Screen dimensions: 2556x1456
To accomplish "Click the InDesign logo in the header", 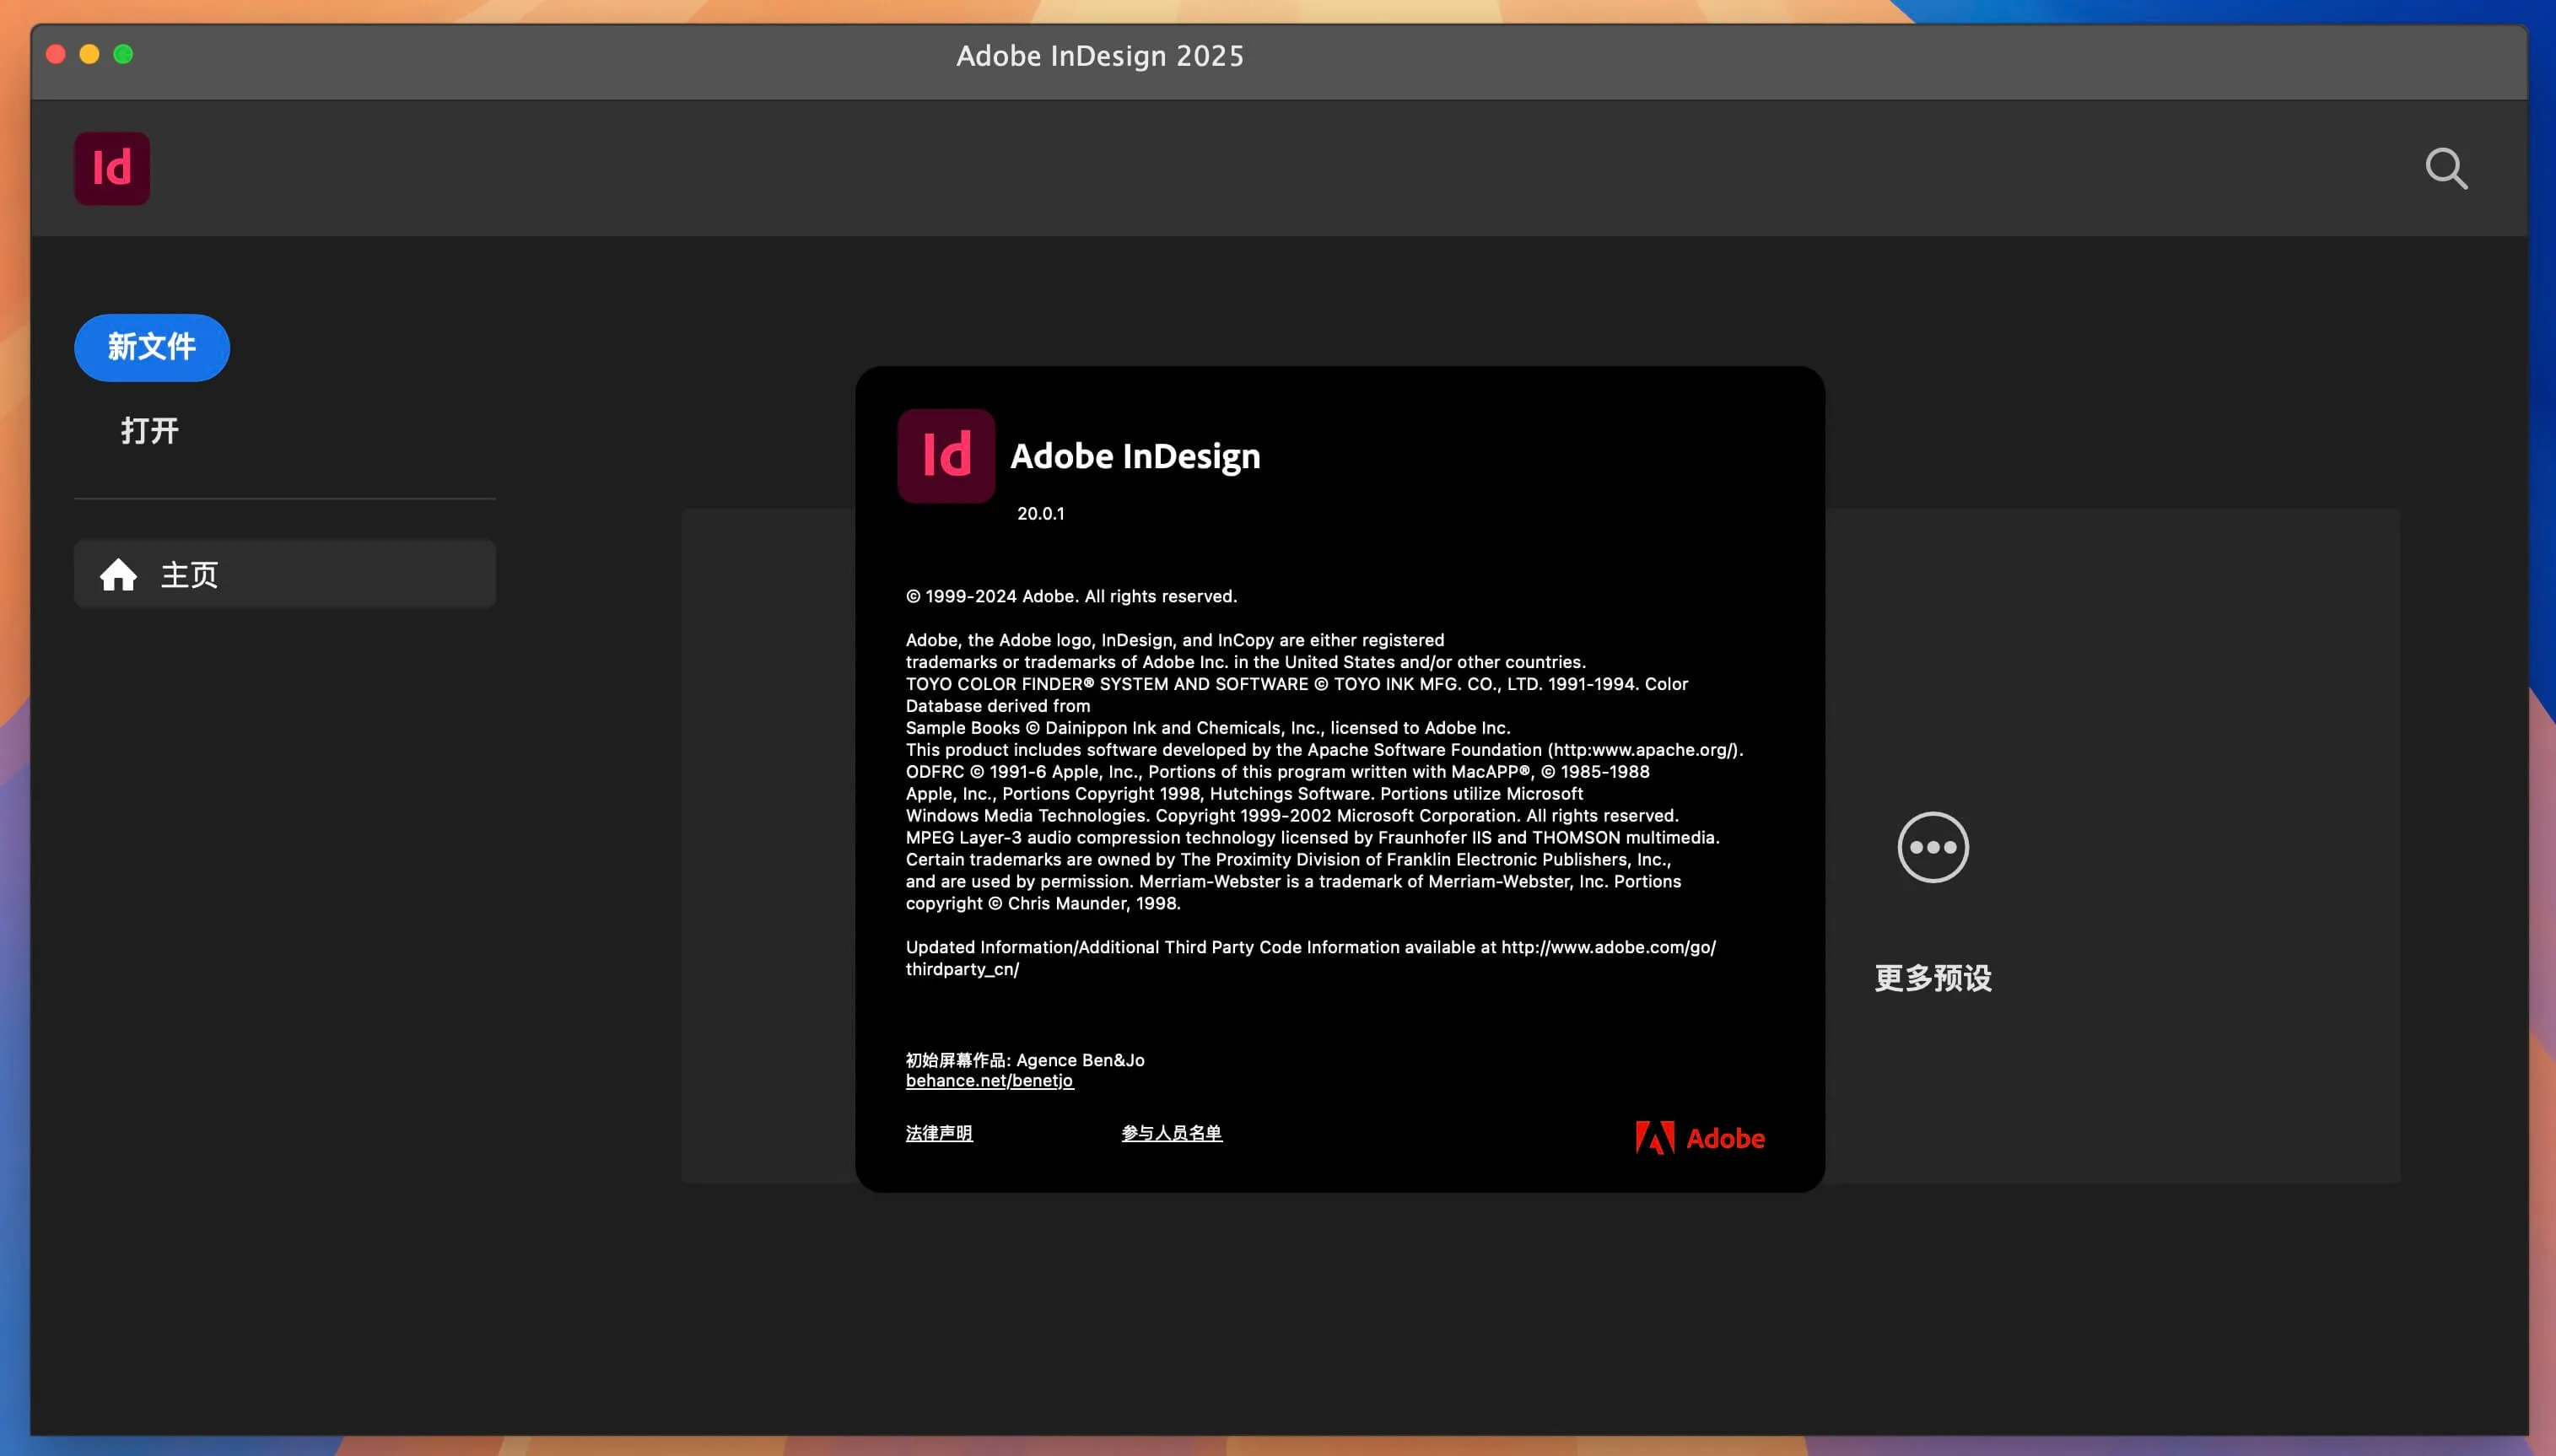I will coord(112,168).
